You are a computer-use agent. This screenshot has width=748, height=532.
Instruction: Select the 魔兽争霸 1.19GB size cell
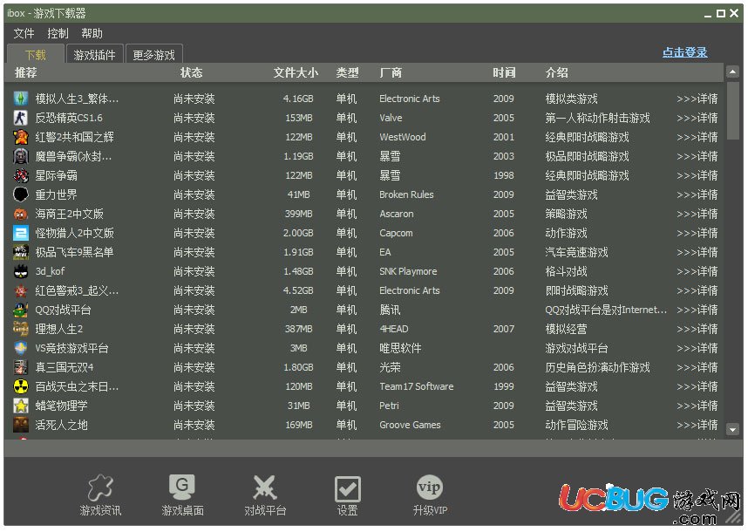click(298, 156)
